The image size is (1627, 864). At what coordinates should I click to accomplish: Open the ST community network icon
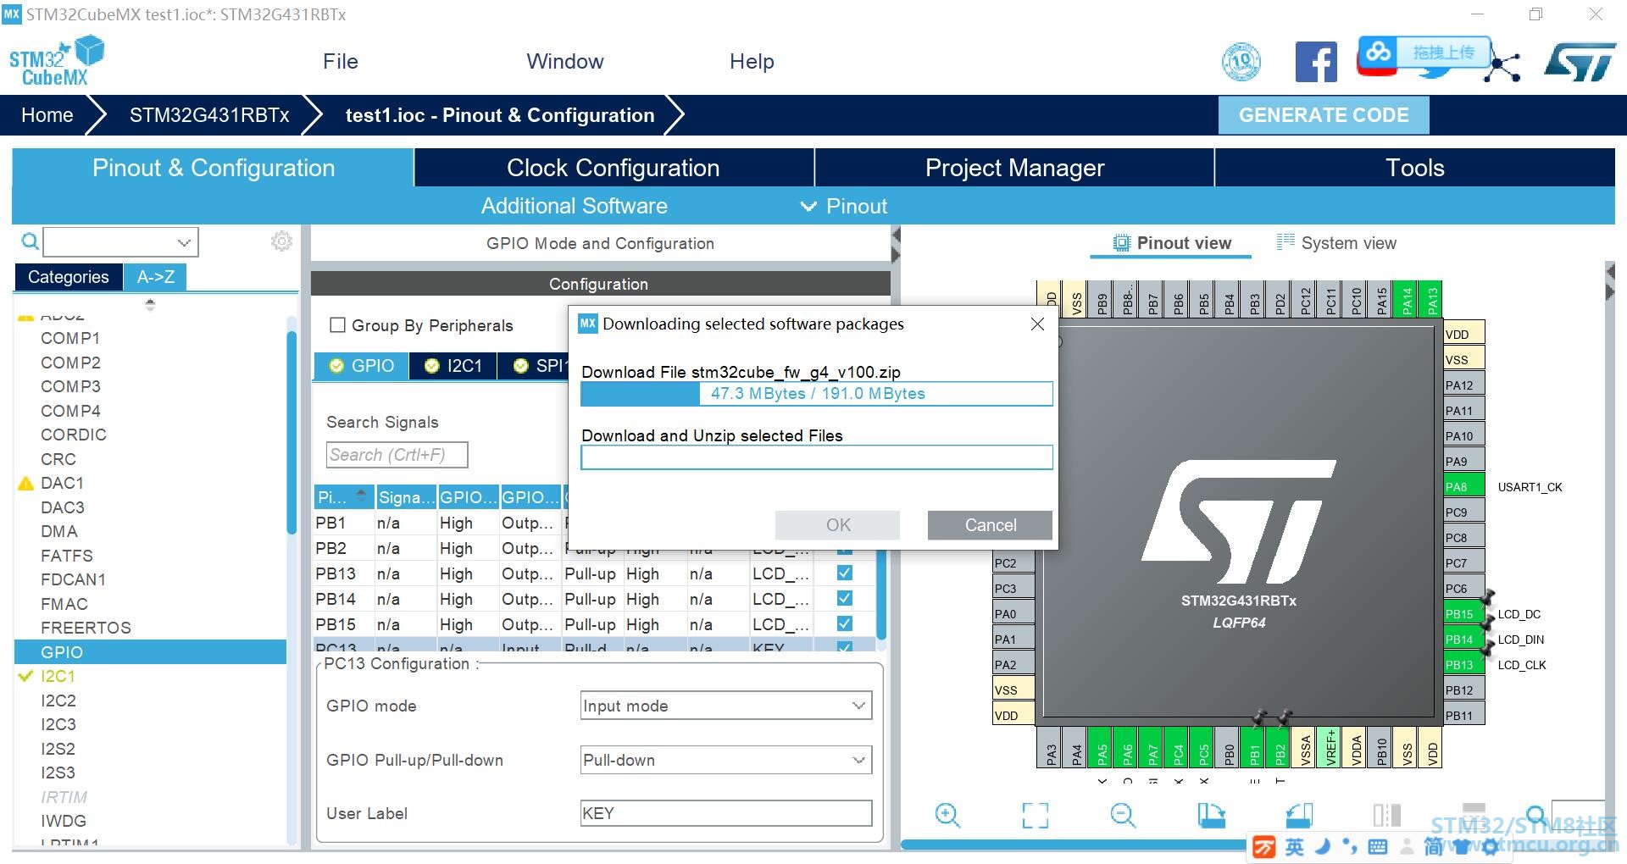[x=1502, y=65]
